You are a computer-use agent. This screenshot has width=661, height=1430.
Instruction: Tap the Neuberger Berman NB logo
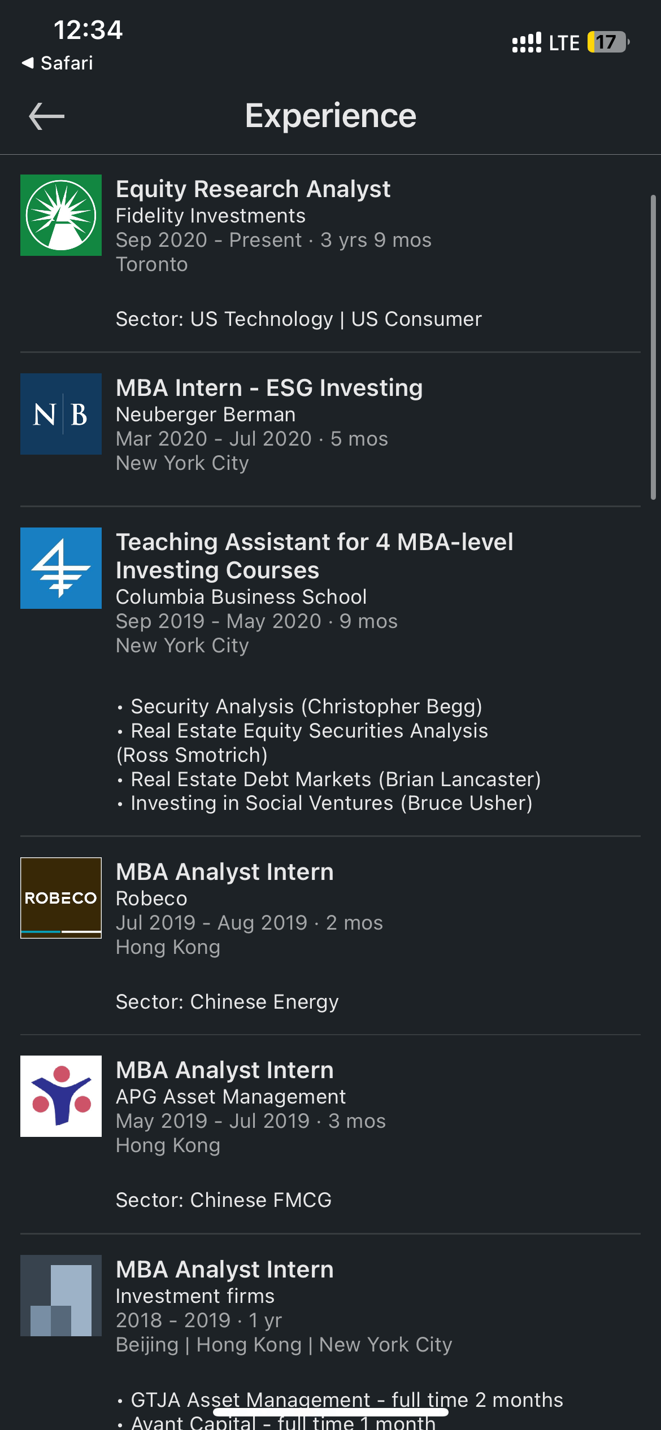click(61, 414)
